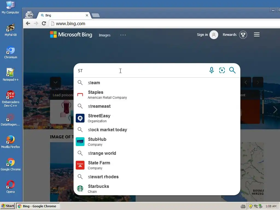Click the Starbucks logo icon
The image size is (280, 210).
tap(80, 189)
